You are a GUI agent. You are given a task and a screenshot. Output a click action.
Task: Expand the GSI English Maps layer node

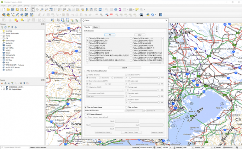[x=1, y=89]
